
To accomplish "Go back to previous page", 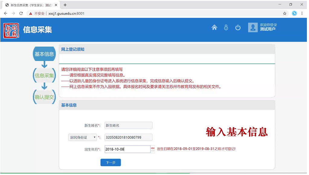I will click(6, 14).
